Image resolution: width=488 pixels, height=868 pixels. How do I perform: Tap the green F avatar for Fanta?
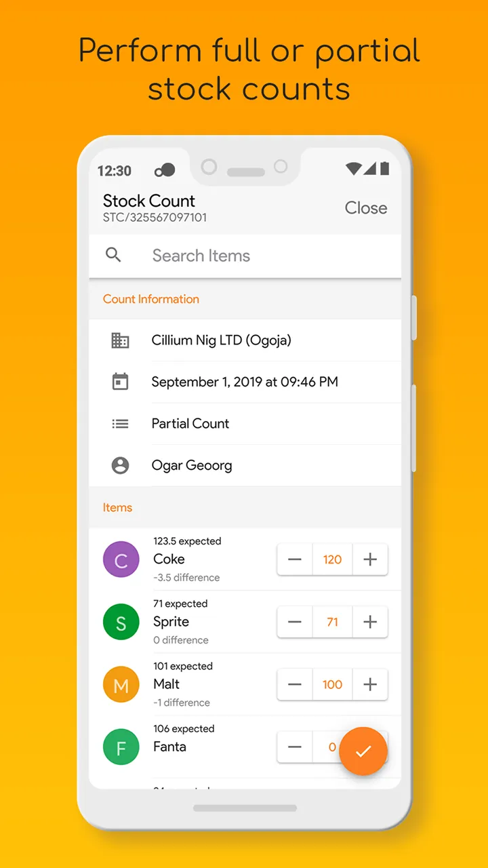(121, 747)
